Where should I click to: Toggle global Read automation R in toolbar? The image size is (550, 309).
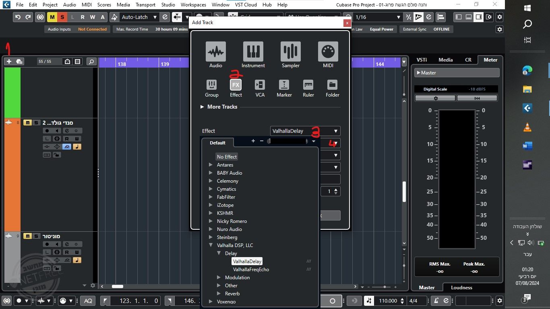83,17
